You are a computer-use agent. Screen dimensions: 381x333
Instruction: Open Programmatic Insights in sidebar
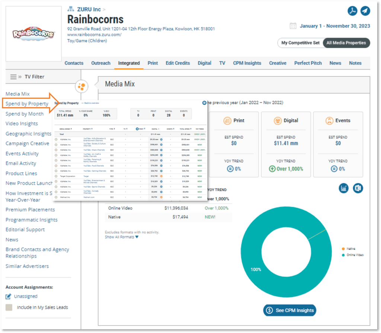(x=32, y=220)
